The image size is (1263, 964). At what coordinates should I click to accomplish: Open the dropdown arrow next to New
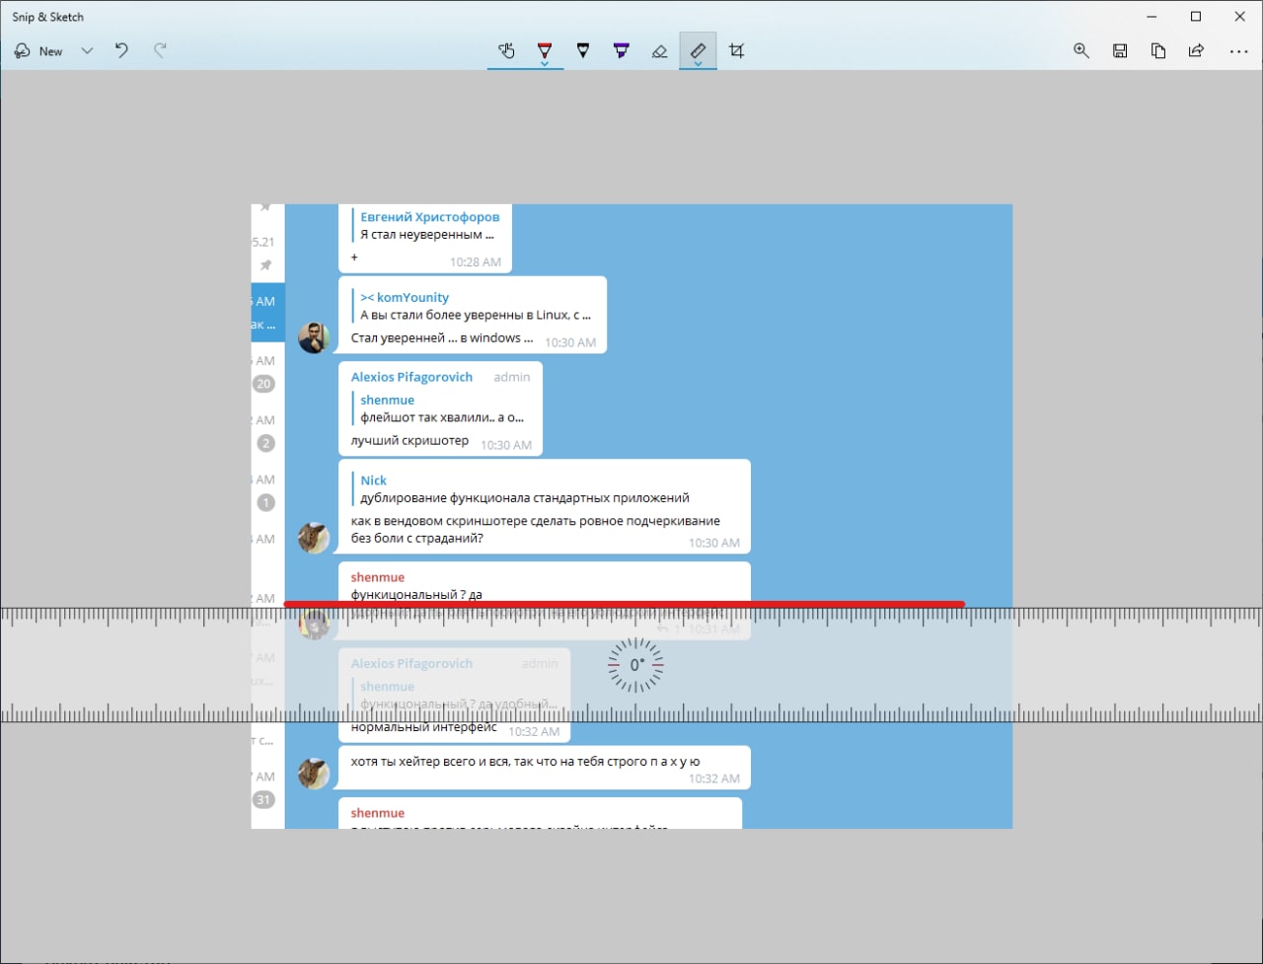87,51
